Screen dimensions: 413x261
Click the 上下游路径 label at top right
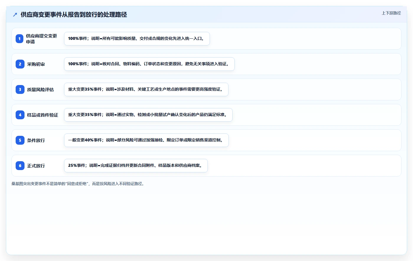[391, 13]
